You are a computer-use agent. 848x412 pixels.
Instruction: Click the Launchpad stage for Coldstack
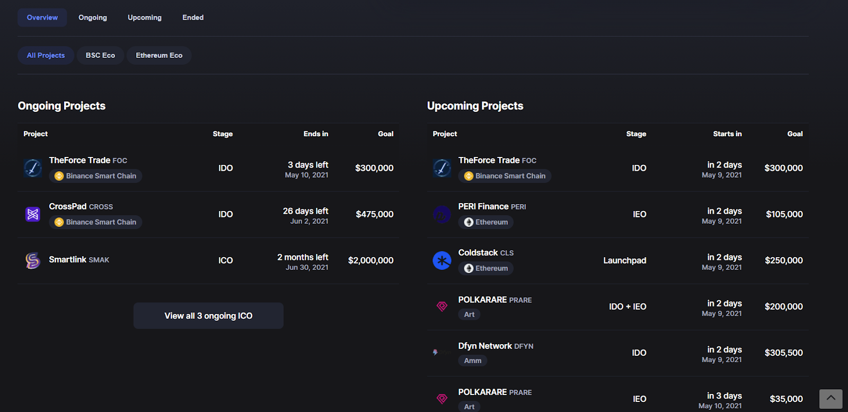[625, 260]
